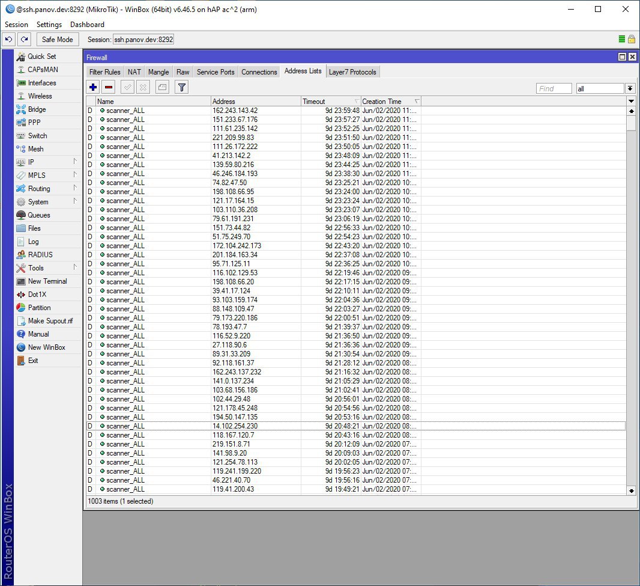Expand the IP submenu
The image size is (640, 586).
tap(48, 162)
